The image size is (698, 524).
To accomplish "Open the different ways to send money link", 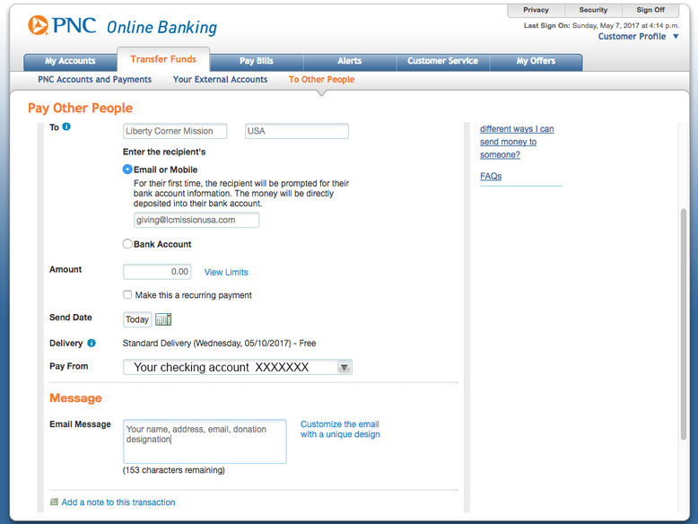I will pyautogui.click(x=517, y=142).
